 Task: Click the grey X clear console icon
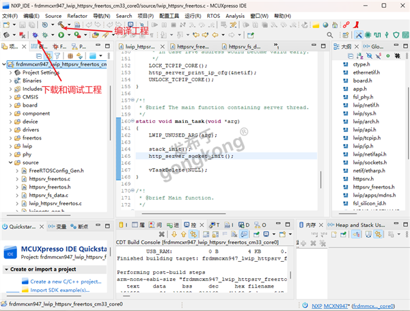[x=161, y=234]
